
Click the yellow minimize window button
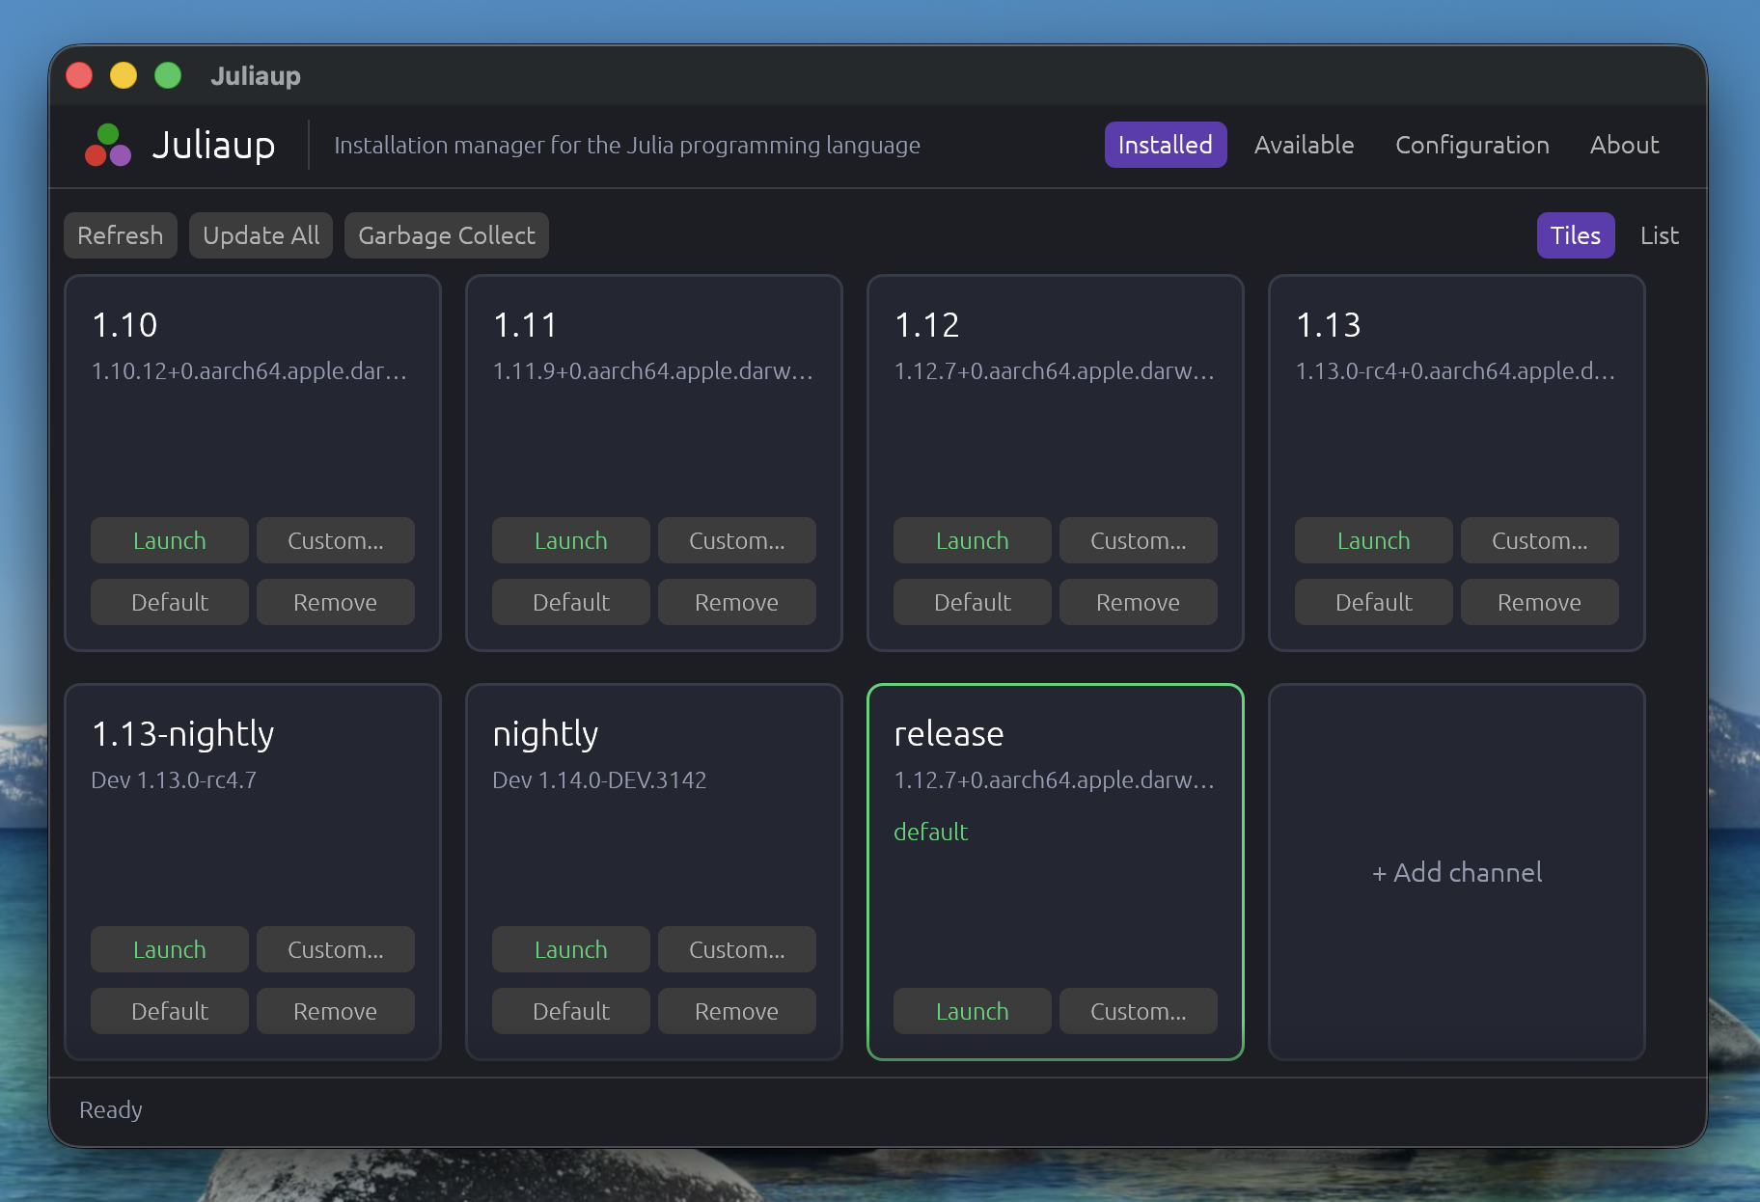[124, 75]
